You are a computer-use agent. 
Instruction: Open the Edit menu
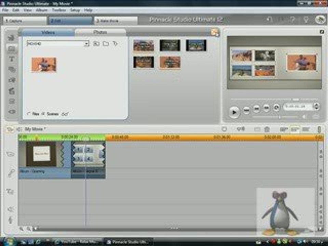16,10
